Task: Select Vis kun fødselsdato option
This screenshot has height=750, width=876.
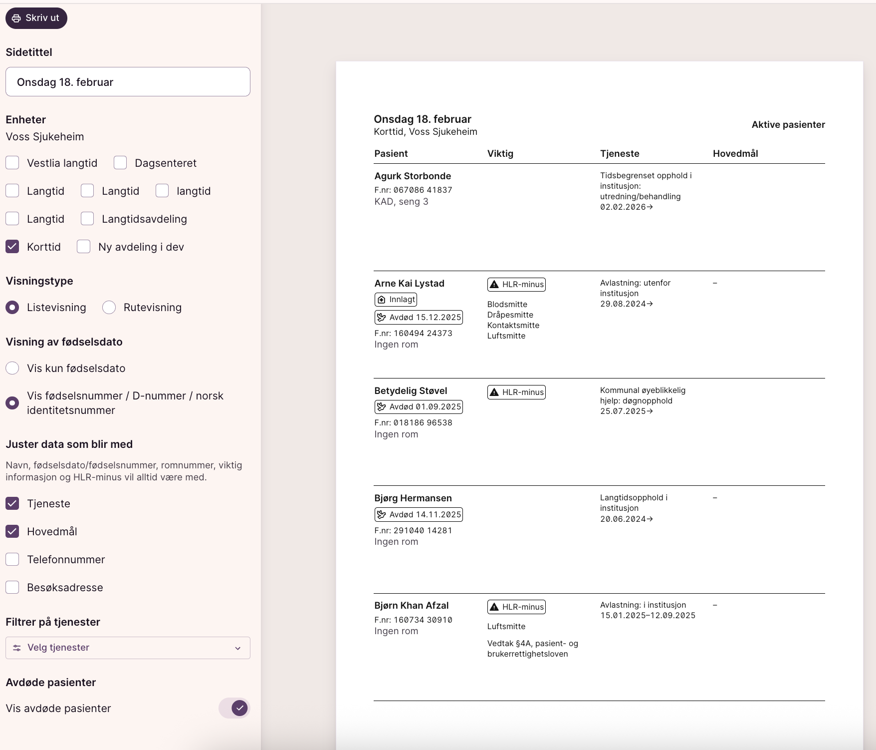Action: coord(12,369)
